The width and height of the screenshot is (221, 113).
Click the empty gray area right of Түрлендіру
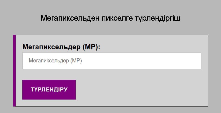(140, 90)
